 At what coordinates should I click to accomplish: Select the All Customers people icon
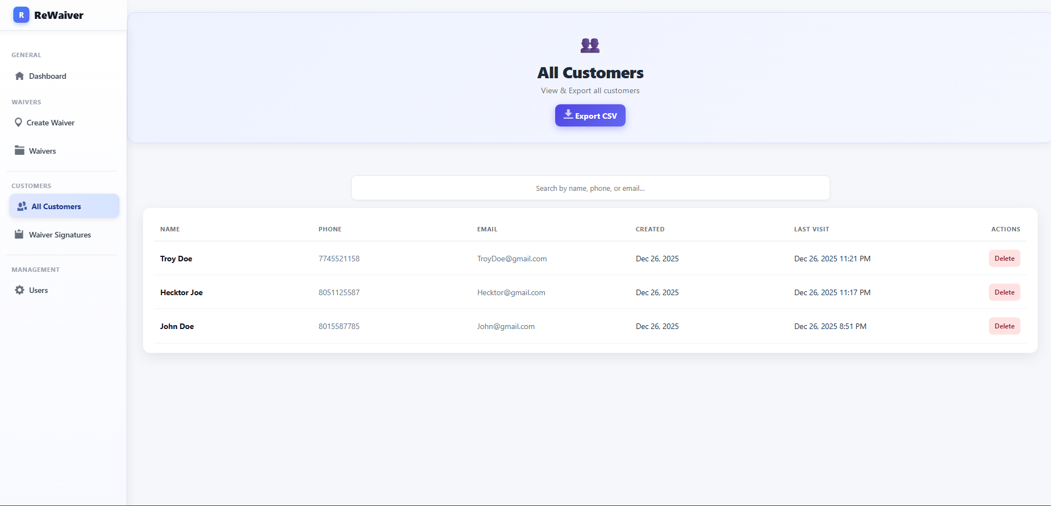(22, 206)
